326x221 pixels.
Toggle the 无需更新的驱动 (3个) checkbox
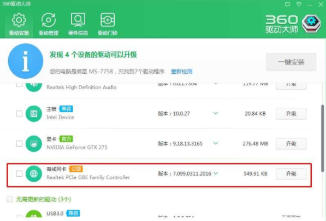coord(10,199)
